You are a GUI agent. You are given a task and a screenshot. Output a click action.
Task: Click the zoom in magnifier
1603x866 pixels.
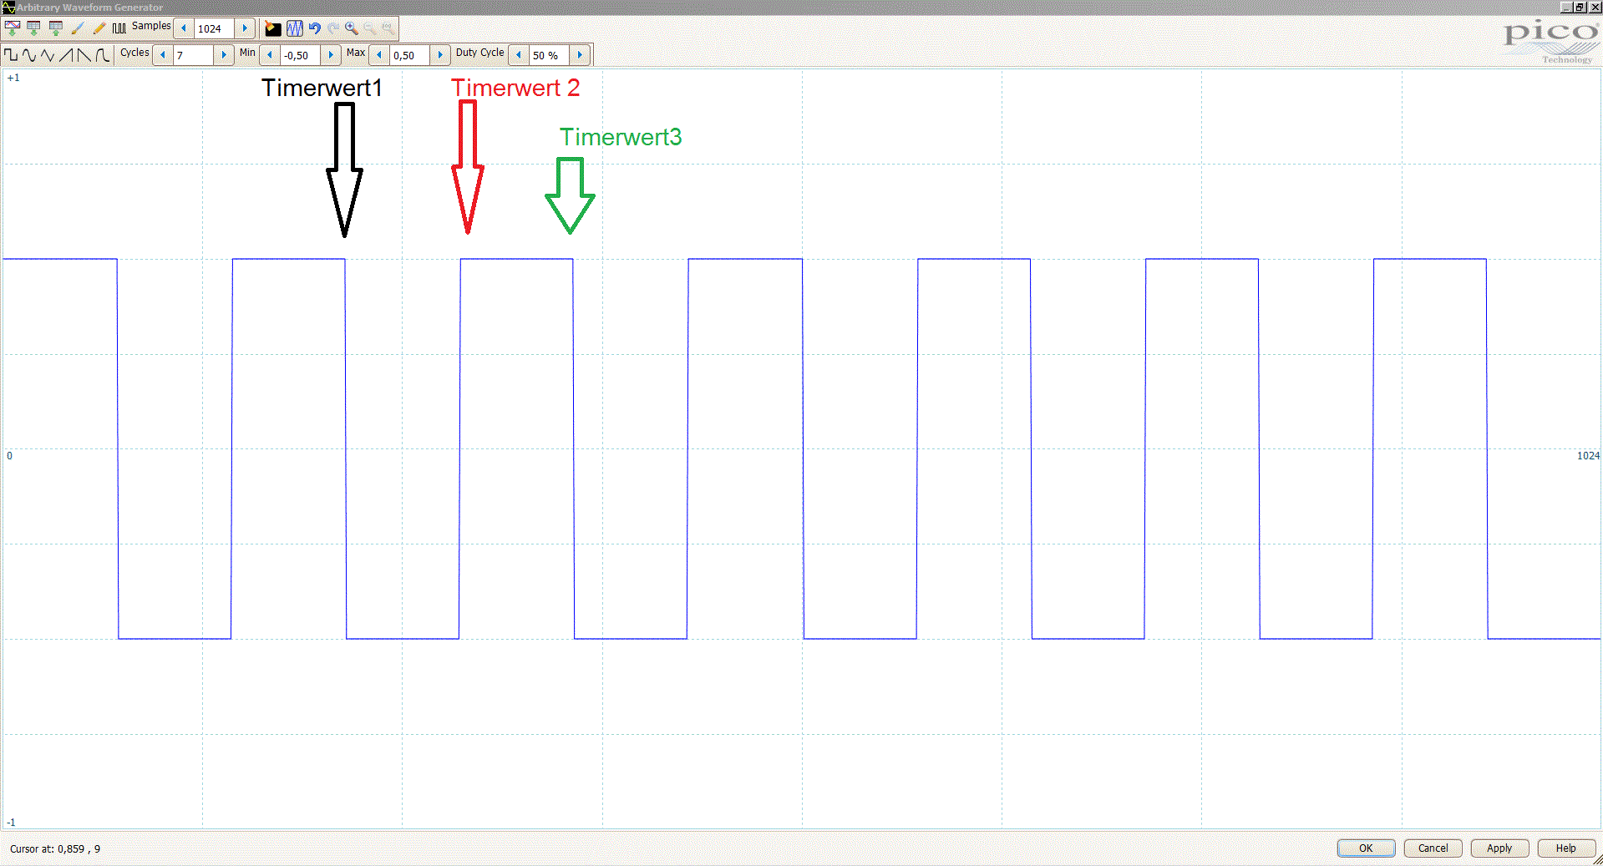[x=351, y=28]
